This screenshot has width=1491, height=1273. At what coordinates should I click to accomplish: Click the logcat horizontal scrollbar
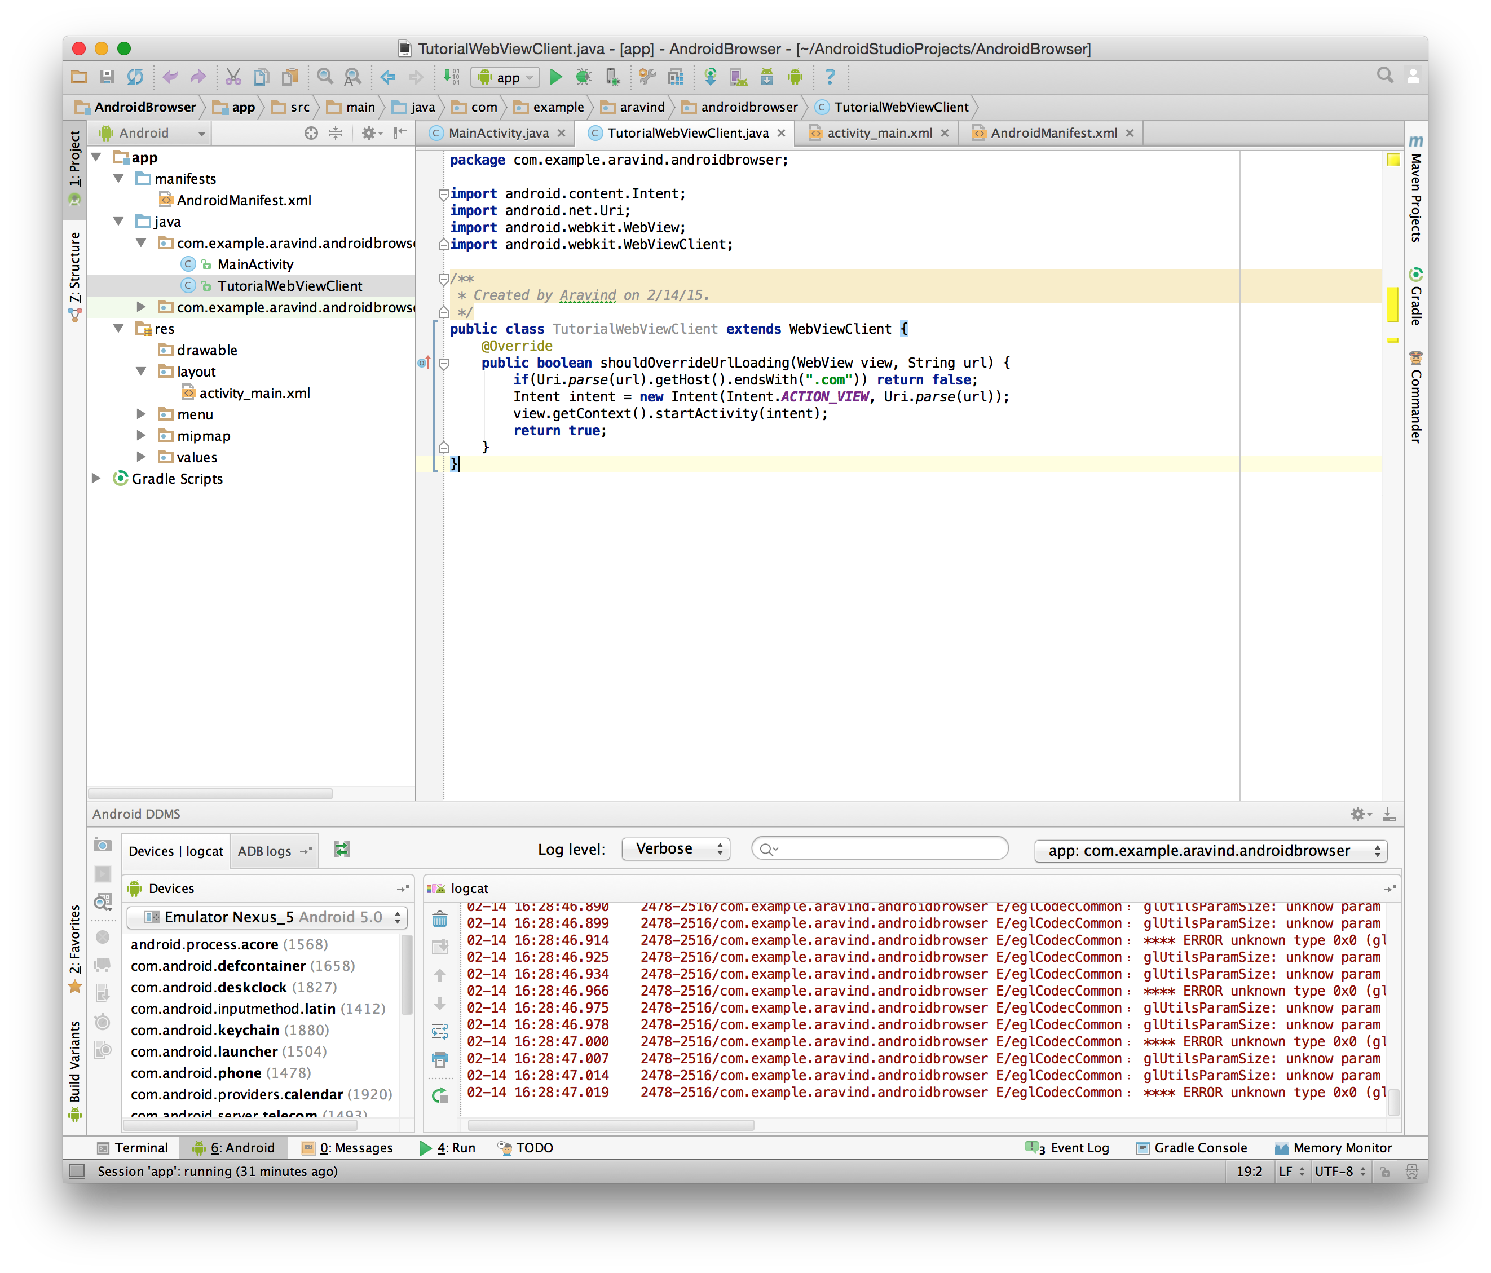coord(611,1125)
